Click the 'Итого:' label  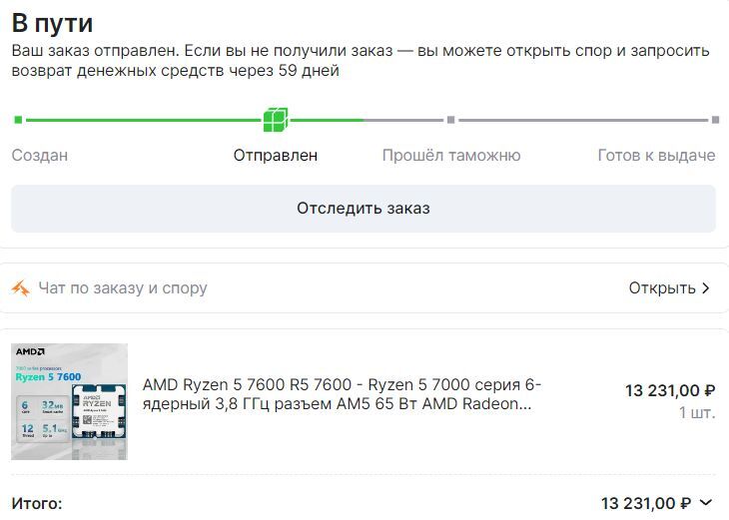[x=37, y=503]
